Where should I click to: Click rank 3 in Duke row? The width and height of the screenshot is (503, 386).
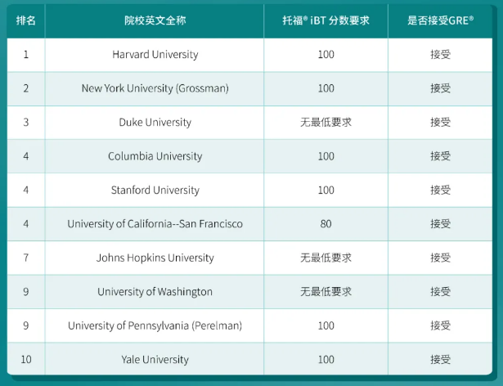[26, 122]
